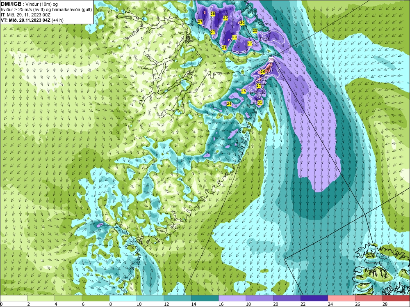This screenshot has width=410, height=307.
Task: Select the 18–20 m/s medium purple legend swatch
Action: pos(260,298)
